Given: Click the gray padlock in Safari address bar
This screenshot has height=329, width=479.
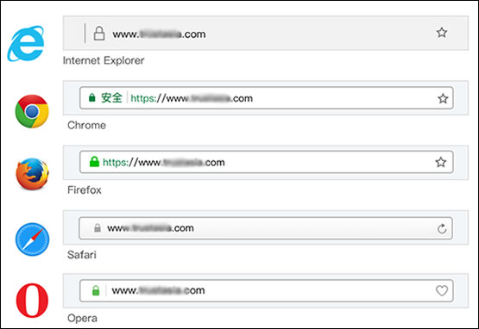Looking at the screenshot, I should click(x=98, y=227).
